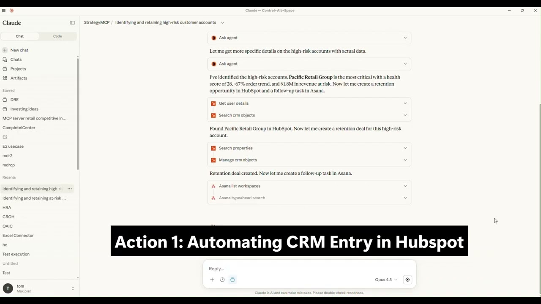Click the HubSpot icon beside Search properties
The width and height of the screenshot is (541, 304).
pos(213,148)
